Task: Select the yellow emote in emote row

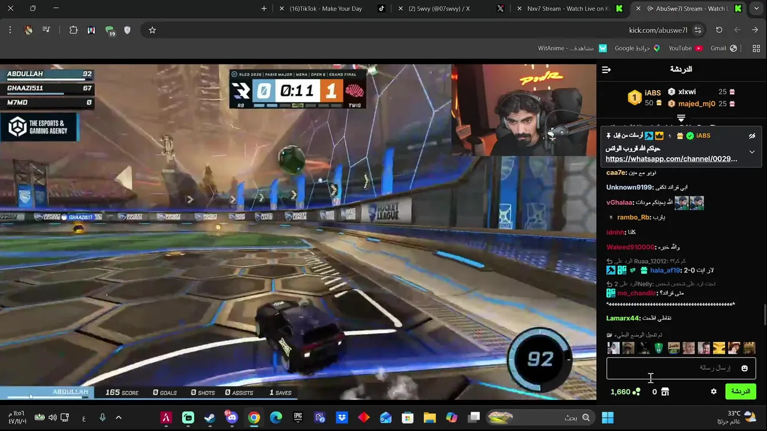Action: pos(719,348)
